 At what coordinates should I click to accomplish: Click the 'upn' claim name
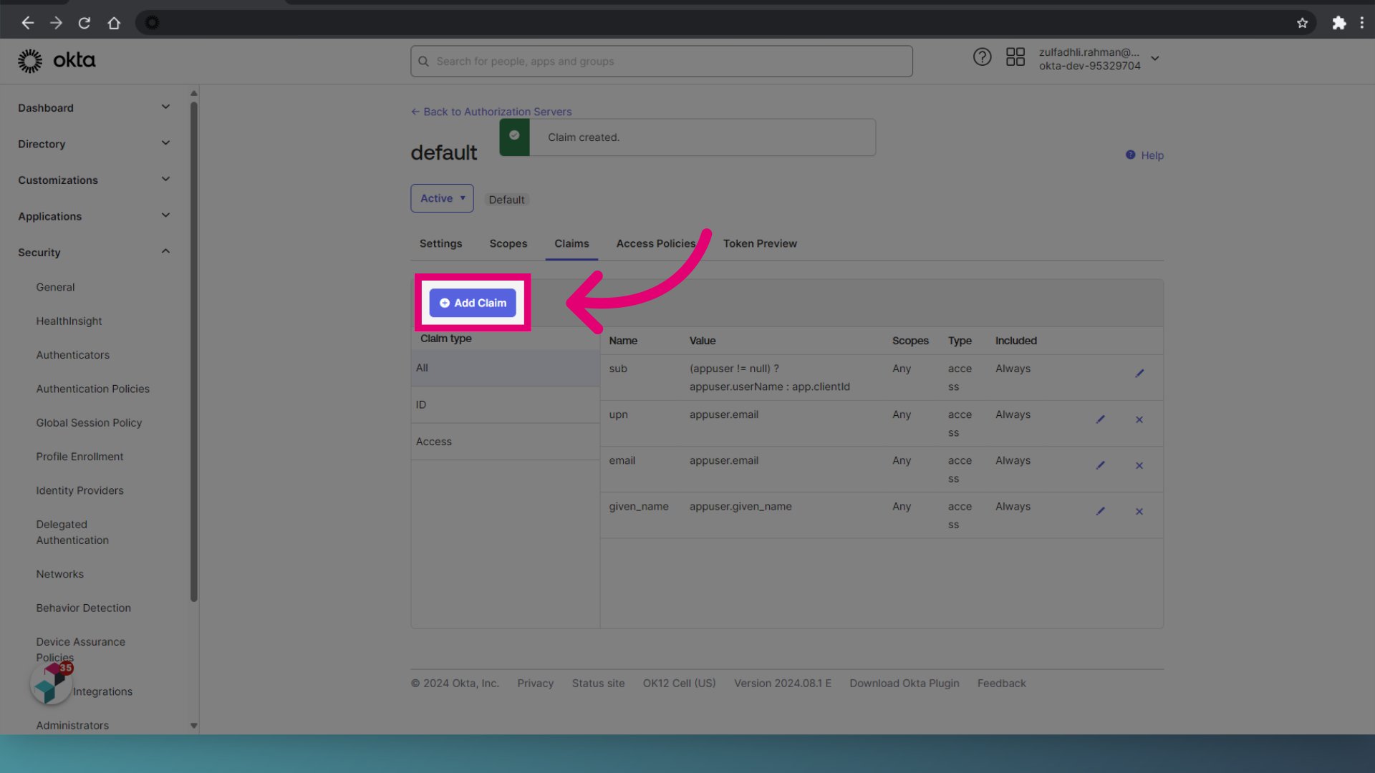coord(618,414)
